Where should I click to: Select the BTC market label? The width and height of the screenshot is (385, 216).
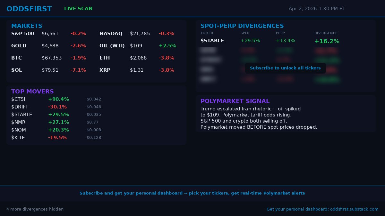16,58
